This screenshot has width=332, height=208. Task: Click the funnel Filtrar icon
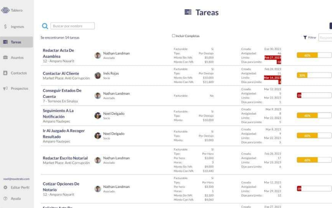click(x=305, y=37)
